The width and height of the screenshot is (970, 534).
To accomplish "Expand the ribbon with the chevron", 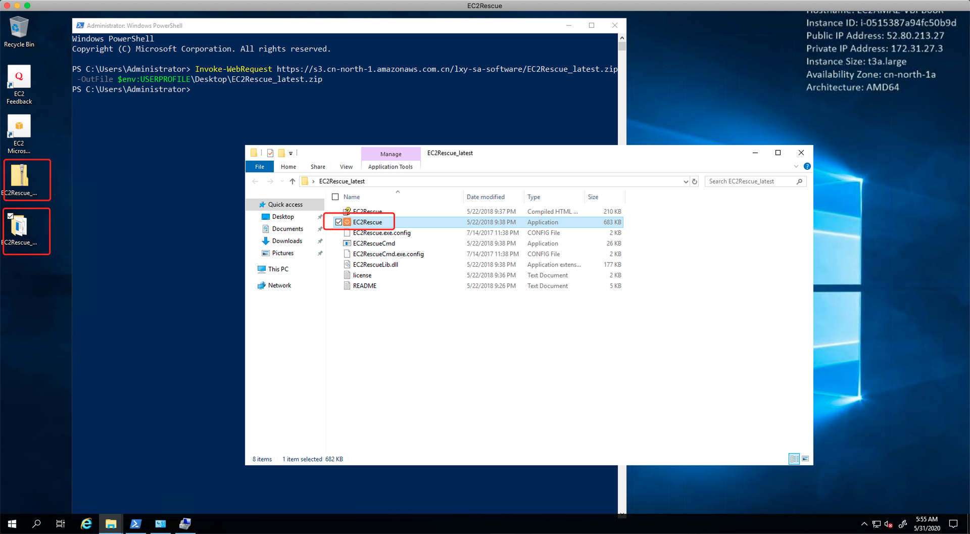I will (796, 166).
